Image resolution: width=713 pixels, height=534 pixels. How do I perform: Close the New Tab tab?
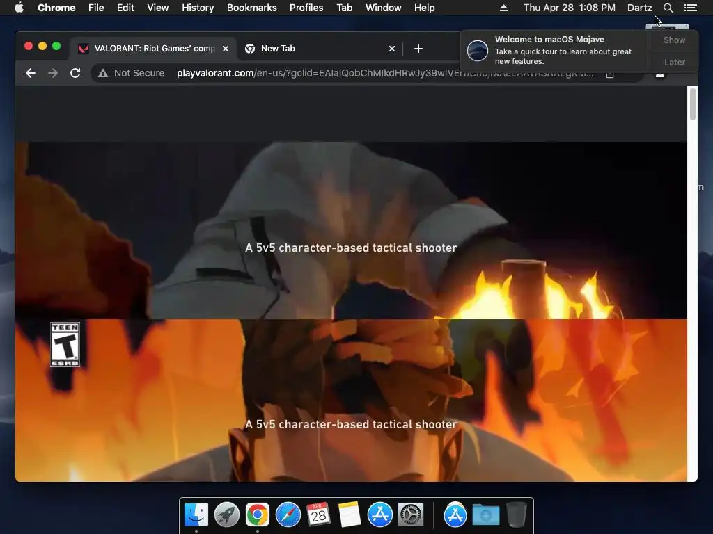point(392,49)
